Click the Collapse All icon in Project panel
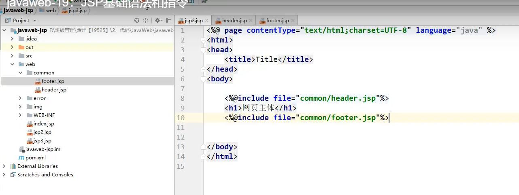The height and width of the screenshot is (195, 519). click(147, 20)
